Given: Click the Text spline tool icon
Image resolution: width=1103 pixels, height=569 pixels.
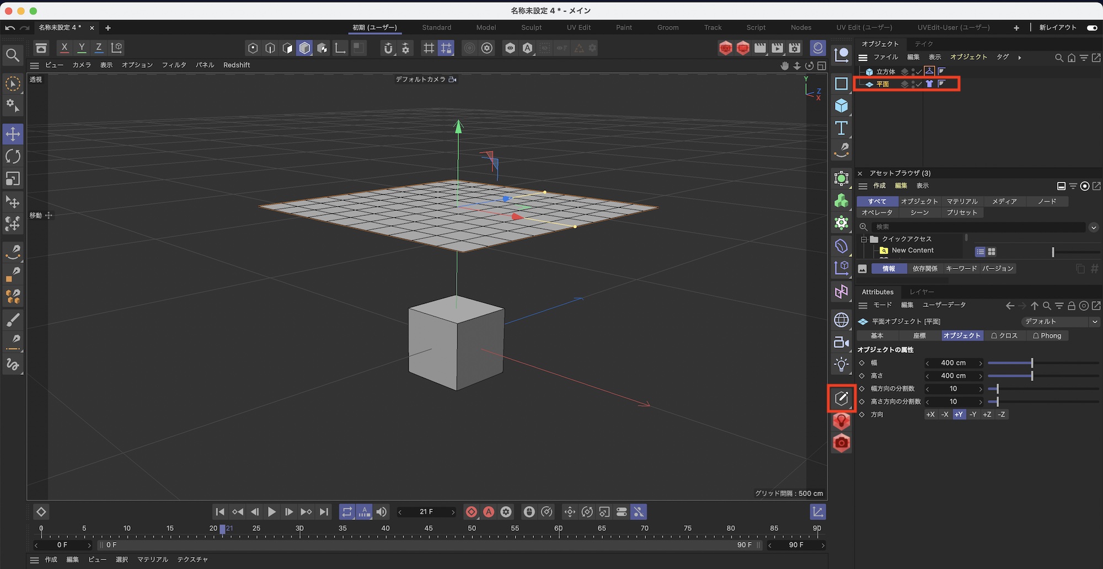Looking at the screenshot, I should pyautogui.click(x=841, y=128).
